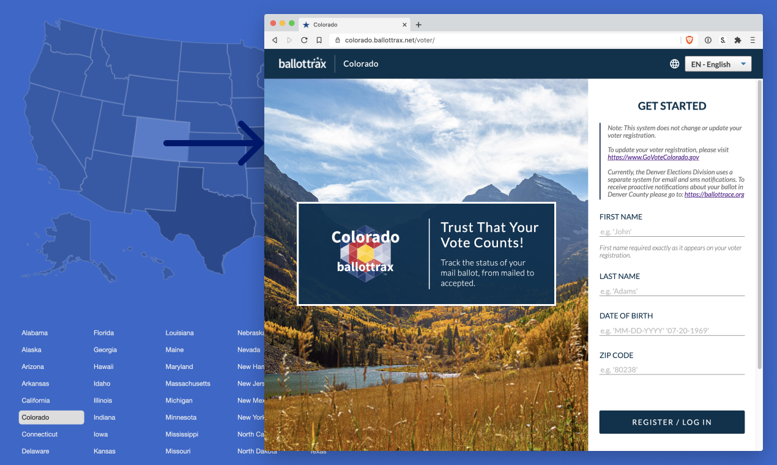Click the Zip Code input field
This screenshot has width=777, height=465.
point(672,370)
